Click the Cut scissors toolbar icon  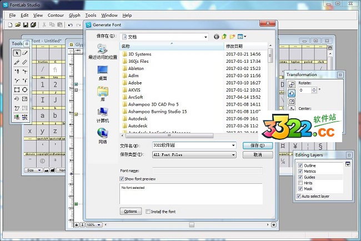(x=44, y=24)
